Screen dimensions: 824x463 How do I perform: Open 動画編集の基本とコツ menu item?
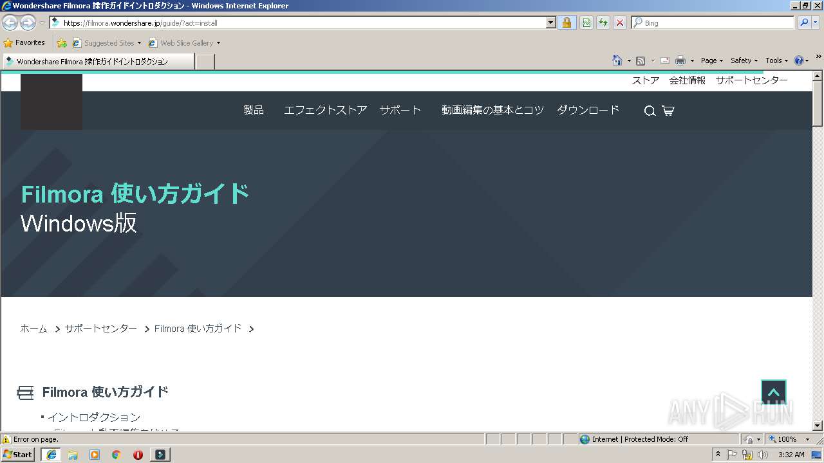[x=492, y=110]
